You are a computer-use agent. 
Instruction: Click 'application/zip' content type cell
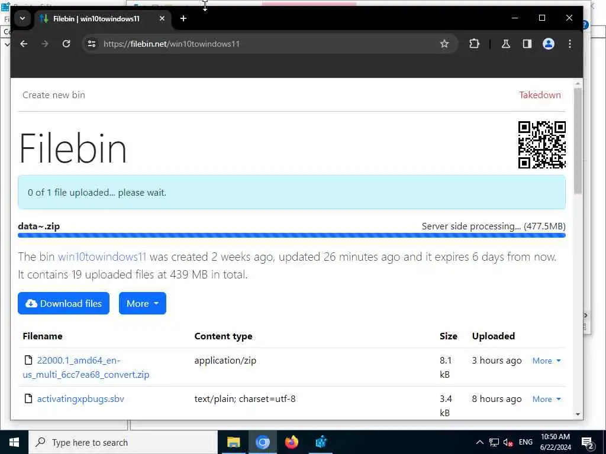(x=225, y=360)
